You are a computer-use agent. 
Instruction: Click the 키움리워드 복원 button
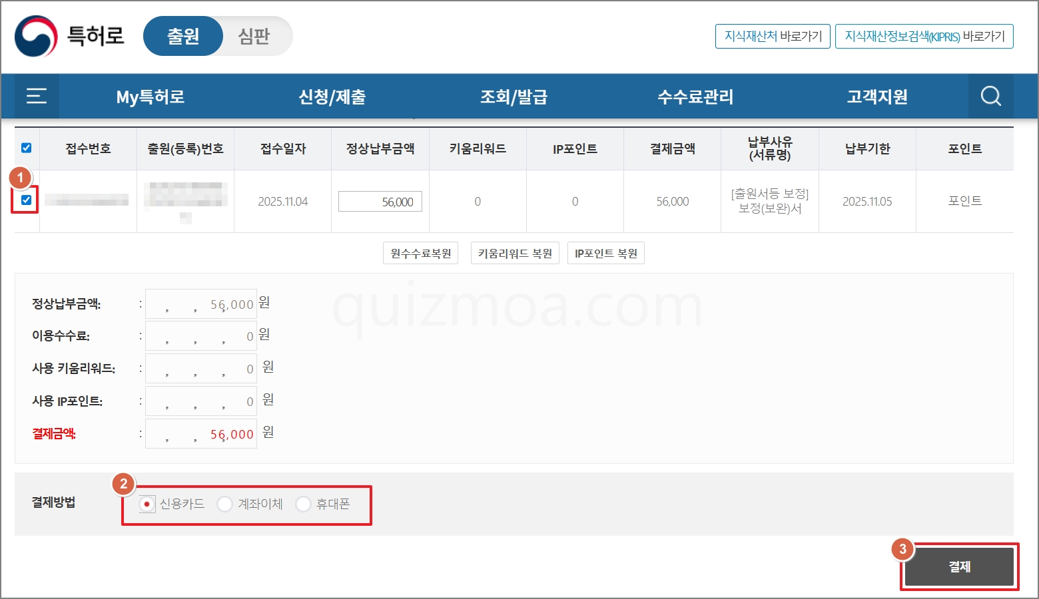(515, 253)
